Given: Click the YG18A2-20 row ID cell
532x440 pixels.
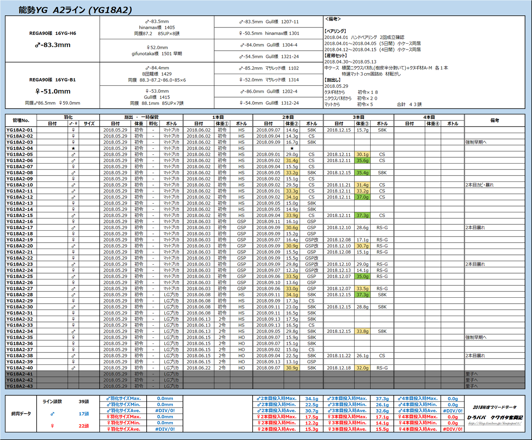Looking at the screenshot, I should point(21,246).
